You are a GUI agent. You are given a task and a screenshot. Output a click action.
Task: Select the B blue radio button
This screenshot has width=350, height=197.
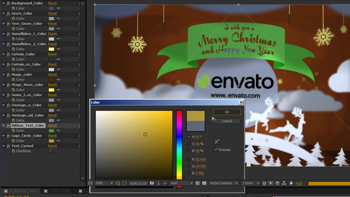pyautogui.click(x=189, y=173)
